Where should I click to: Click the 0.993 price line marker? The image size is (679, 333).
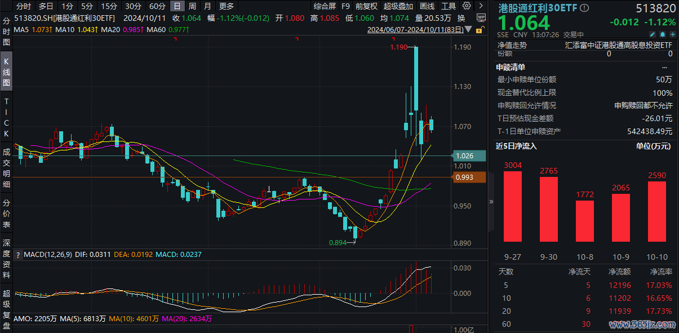click(x=470, y=177)
